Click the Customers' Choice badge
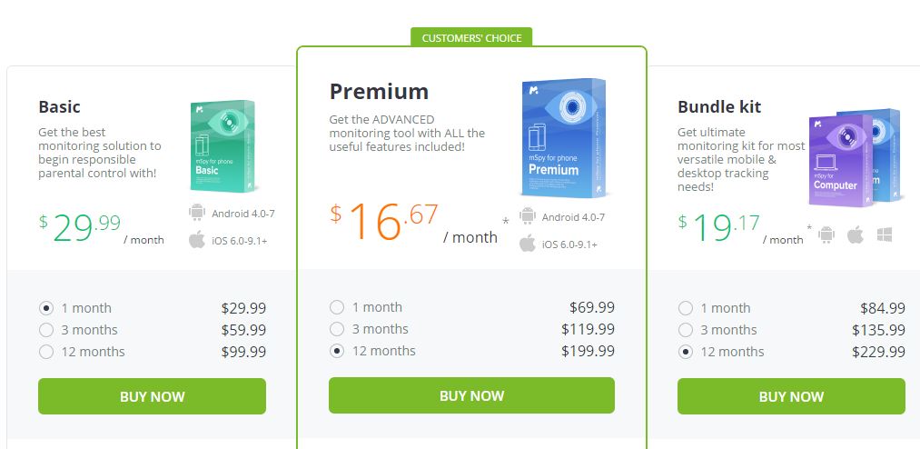This screenshot has height=449, width=920. coord(471,37)
